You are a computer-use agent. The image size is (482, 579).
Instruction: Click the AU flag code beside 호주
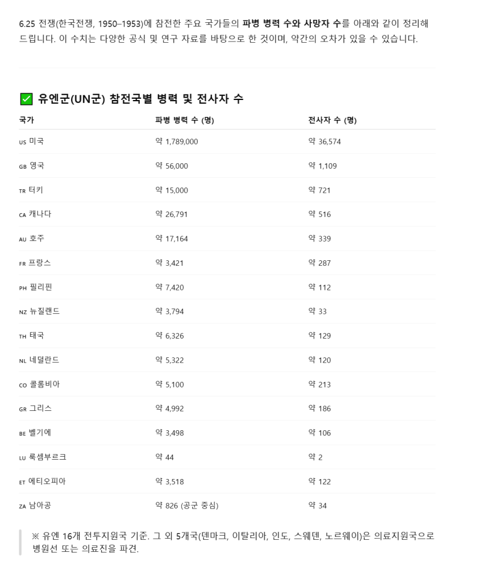23,239
